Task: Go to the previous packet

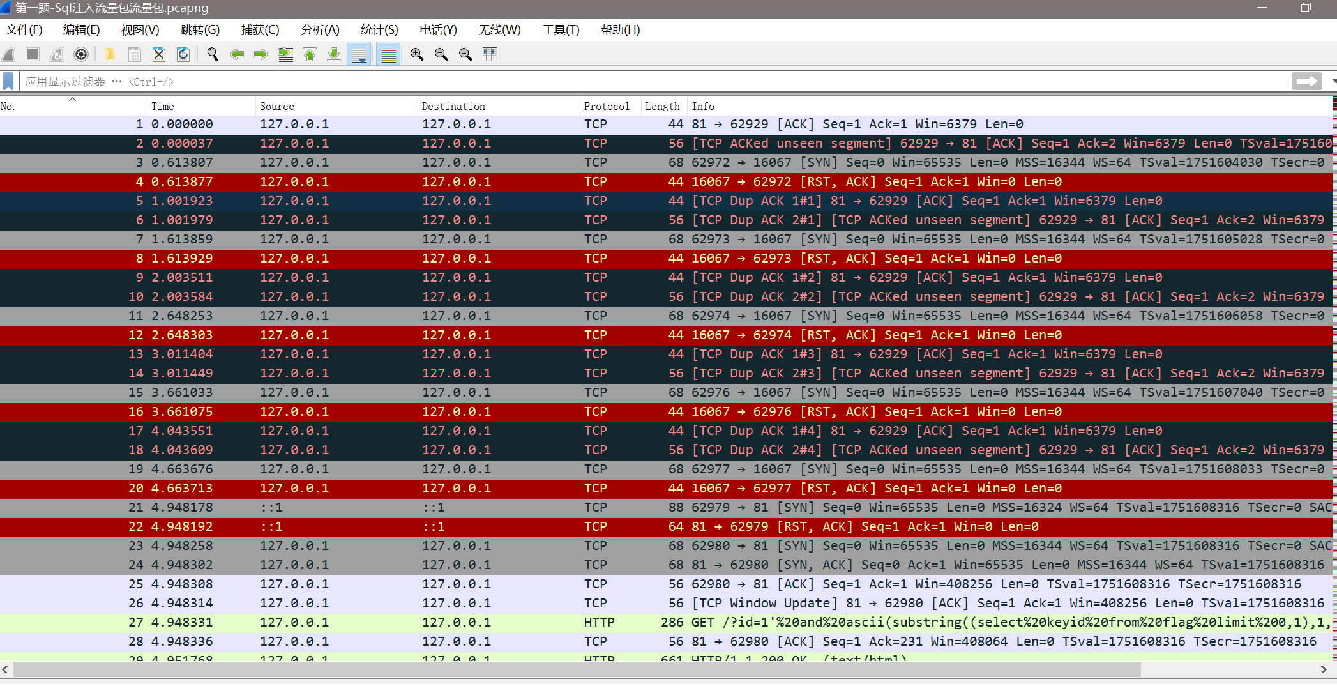Action: (237, 54)
